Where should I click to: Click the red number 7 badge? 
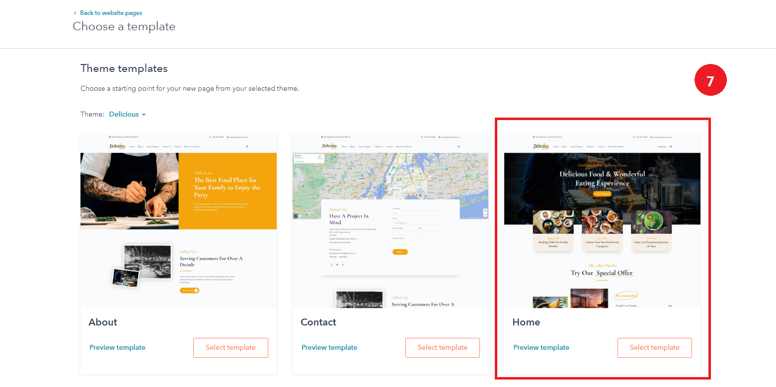tap(710, 80)
